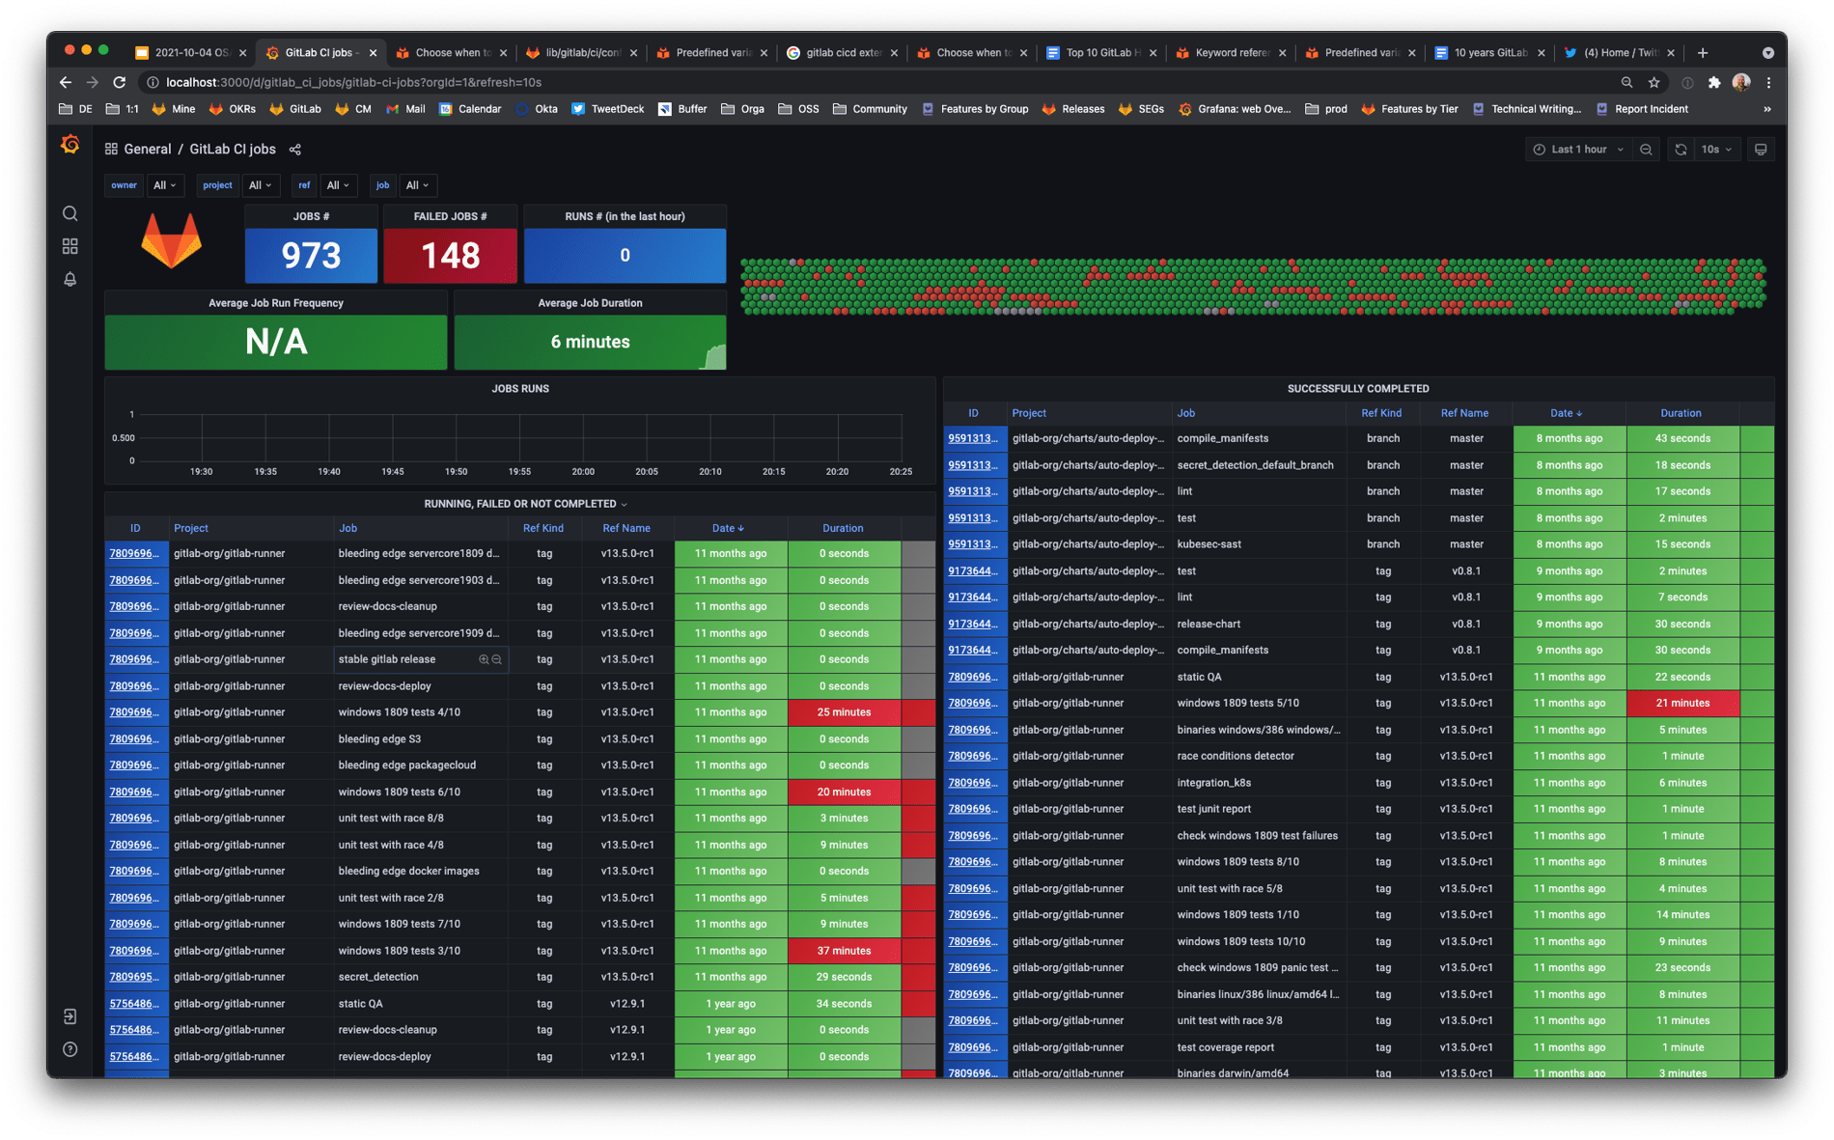Filter out value on stable gitlab release cell
Screen dimensions: 1834x1140
click(x=497, y=660)
